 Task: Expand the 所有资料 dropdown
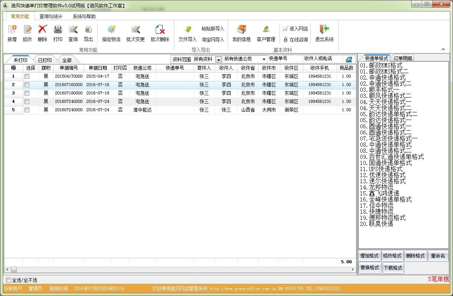point(218,60)
